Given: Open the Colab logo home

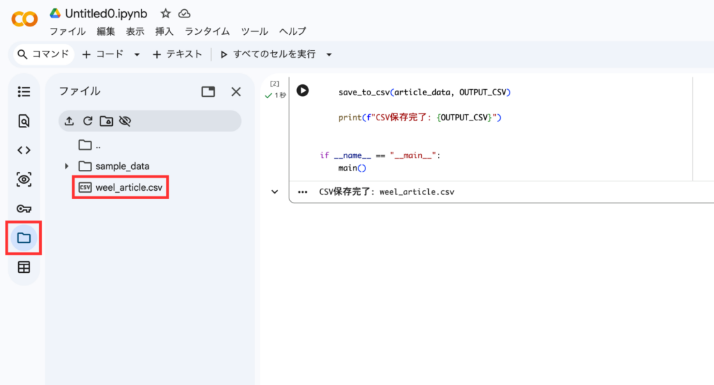Looking at the screenshot, I should coord(24,19).
